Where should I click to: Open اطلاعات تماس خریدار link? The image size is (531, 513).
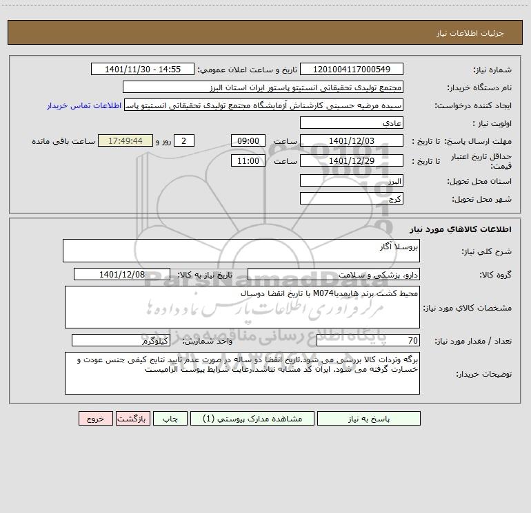coord(84,105)
